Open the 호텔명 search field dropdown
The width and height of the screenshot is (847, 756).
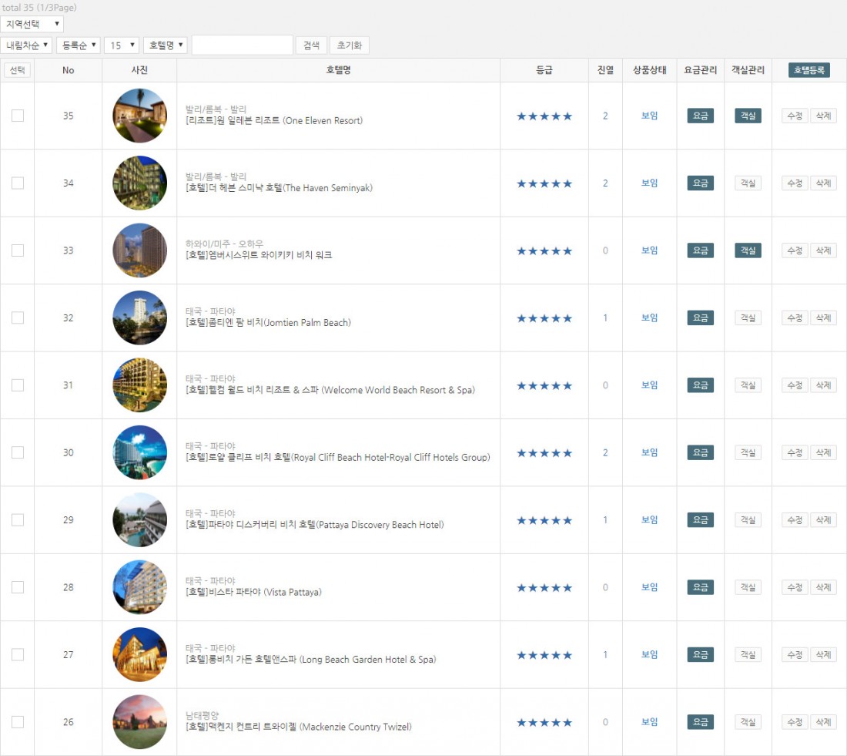click(166, 45)
